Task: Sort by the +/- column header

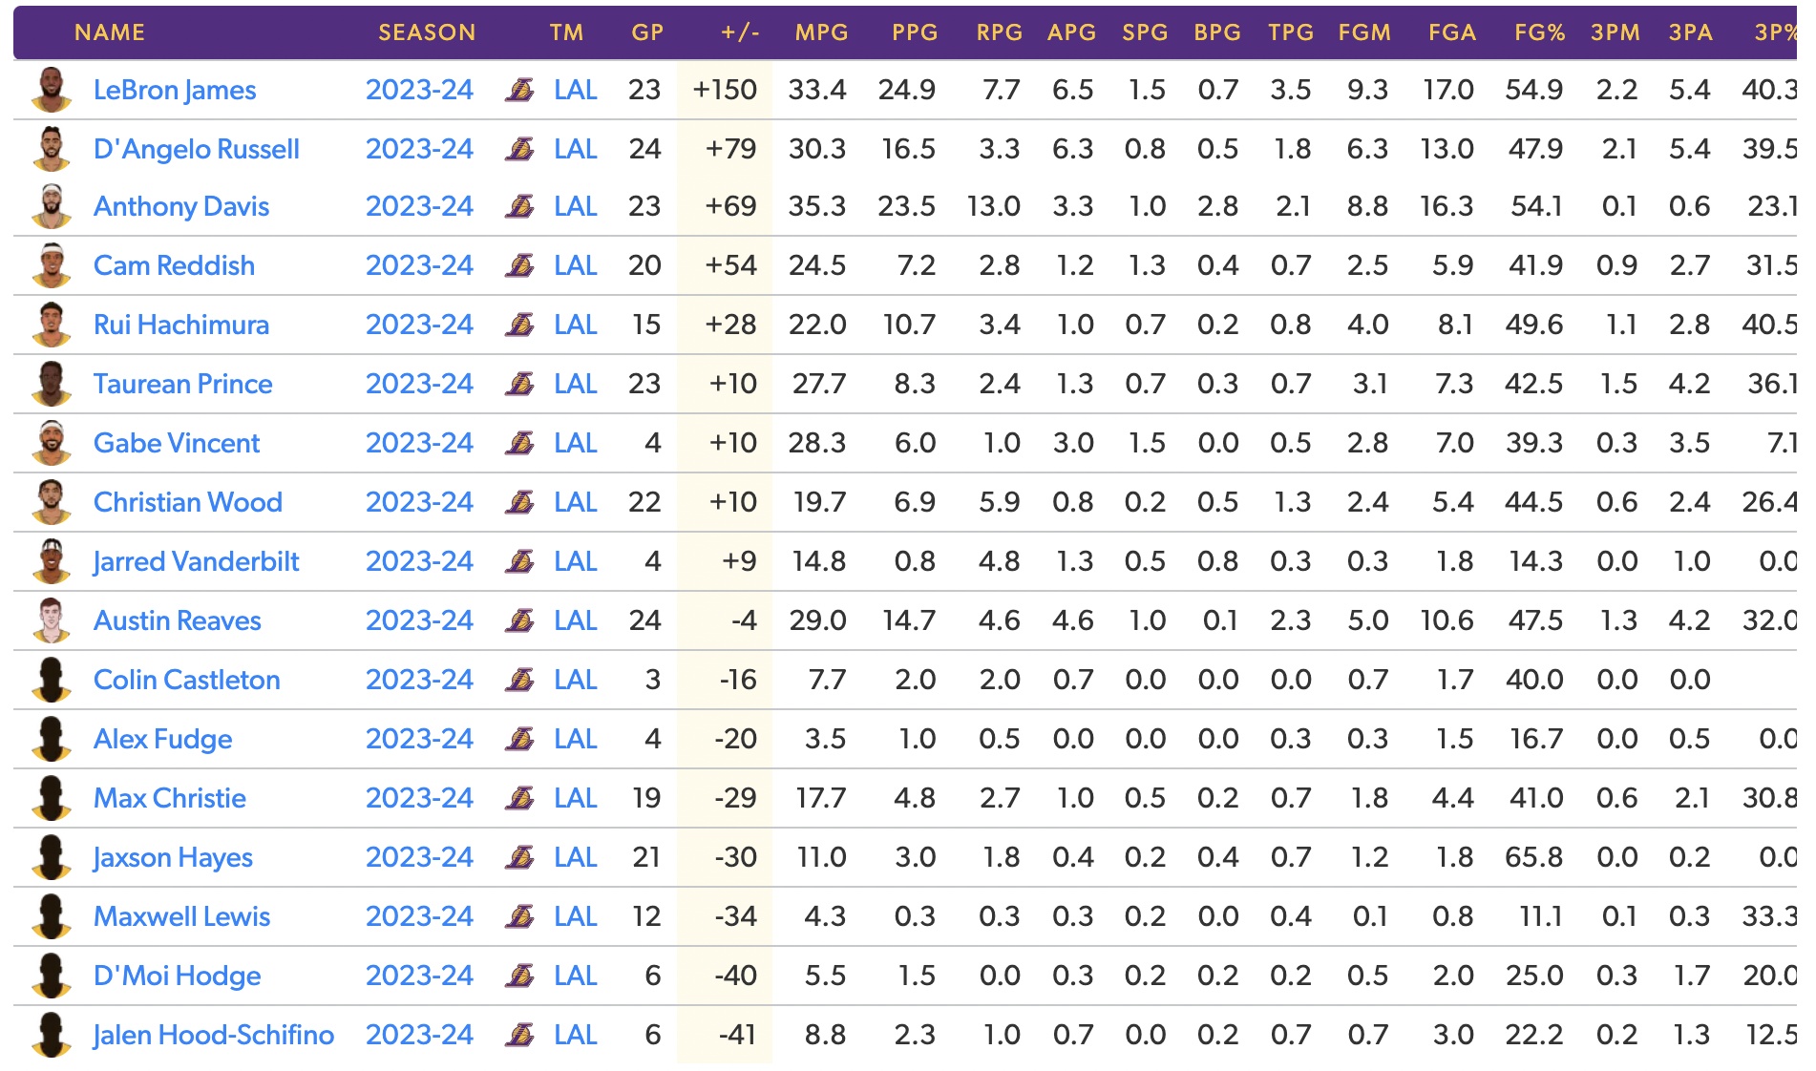Action: coord(741,32)
